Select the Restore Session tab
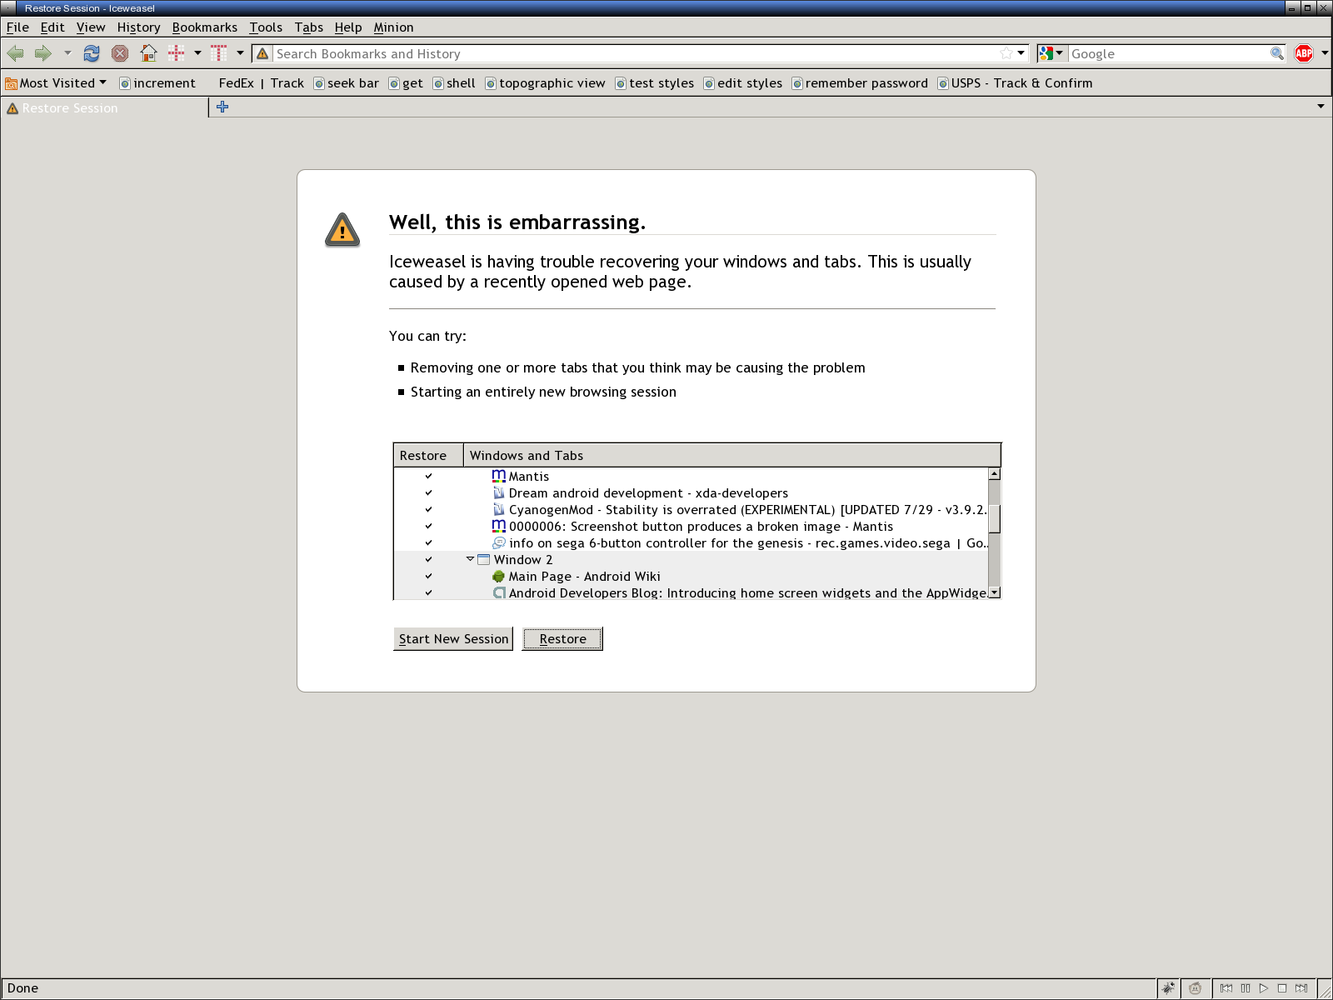 104,108
